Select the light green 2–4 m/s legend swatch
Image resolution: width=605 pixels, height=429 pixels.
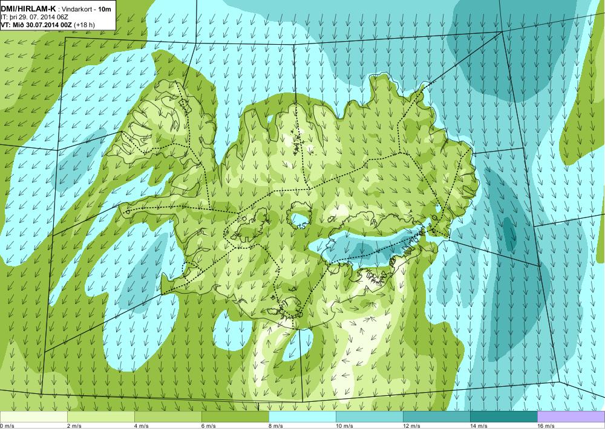(101, 417)
